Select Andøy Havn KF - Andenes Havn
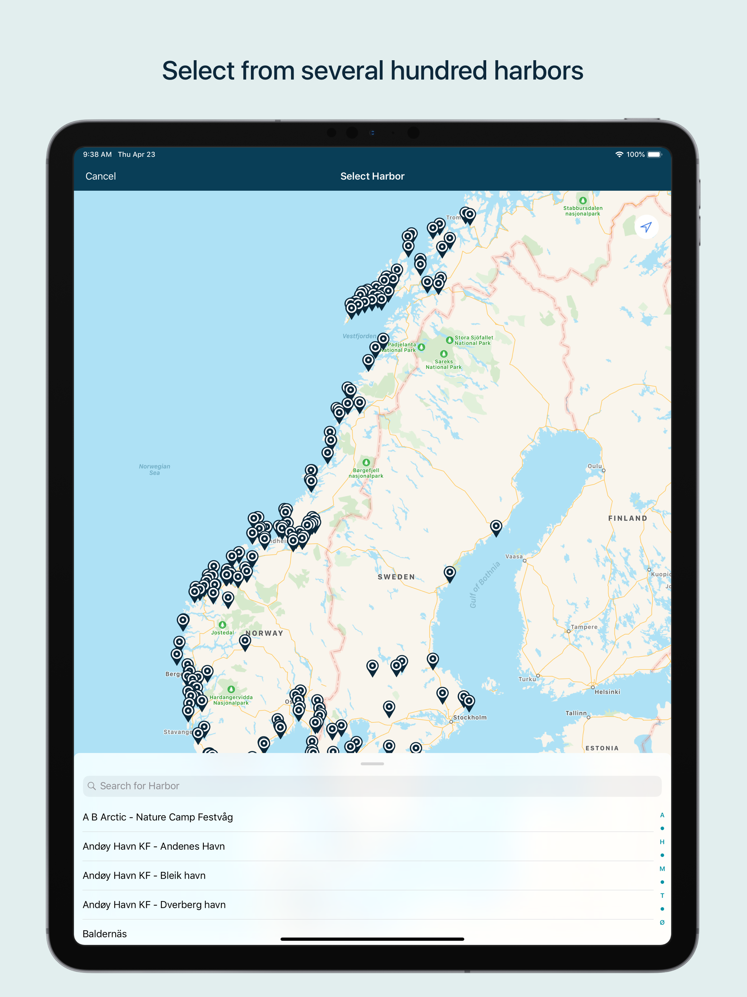 154,846
